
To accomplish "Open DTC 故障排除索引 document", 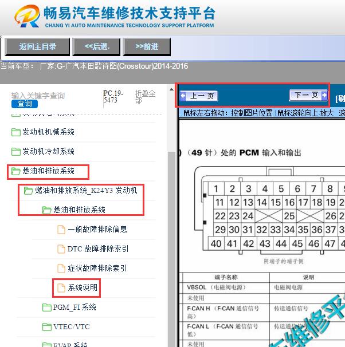I will tap(98, 249).
